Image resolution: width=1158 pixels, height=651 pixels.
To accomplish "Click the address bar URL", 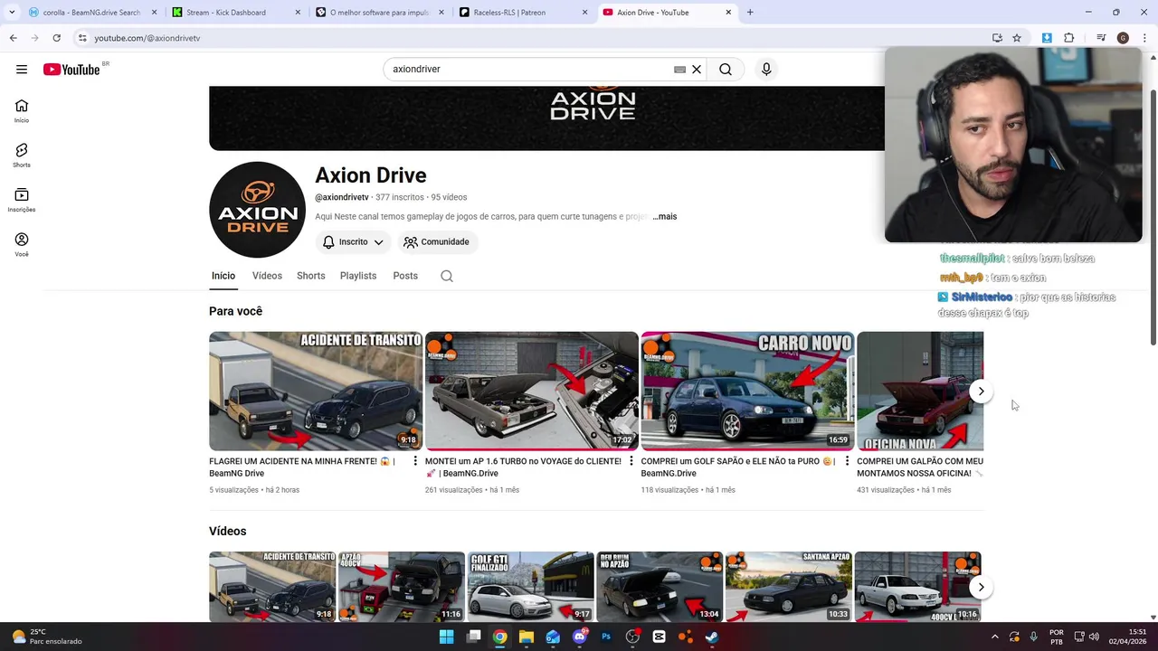I will 147,38.
